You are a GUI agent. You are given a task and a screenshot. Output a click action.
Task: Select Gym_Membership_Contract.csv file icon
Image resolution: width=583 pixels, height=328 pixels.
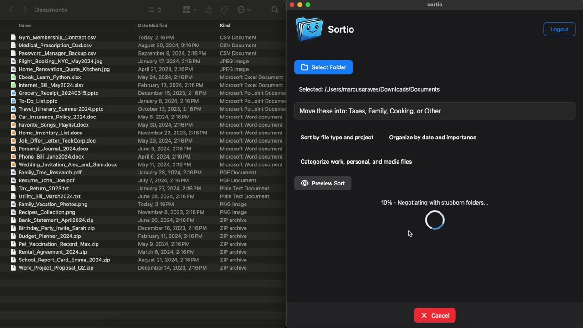tap(14, 37)
